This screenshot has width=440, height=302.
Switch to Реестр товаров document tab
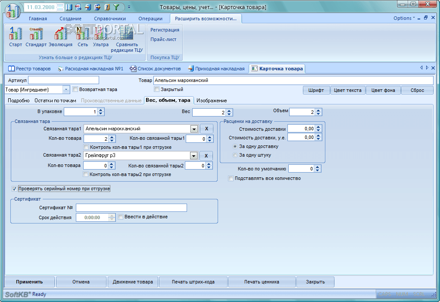[x=29, y=69]
